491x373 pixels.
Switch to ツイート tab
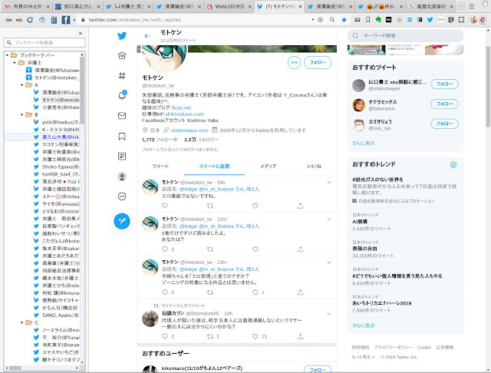point(160,166)
